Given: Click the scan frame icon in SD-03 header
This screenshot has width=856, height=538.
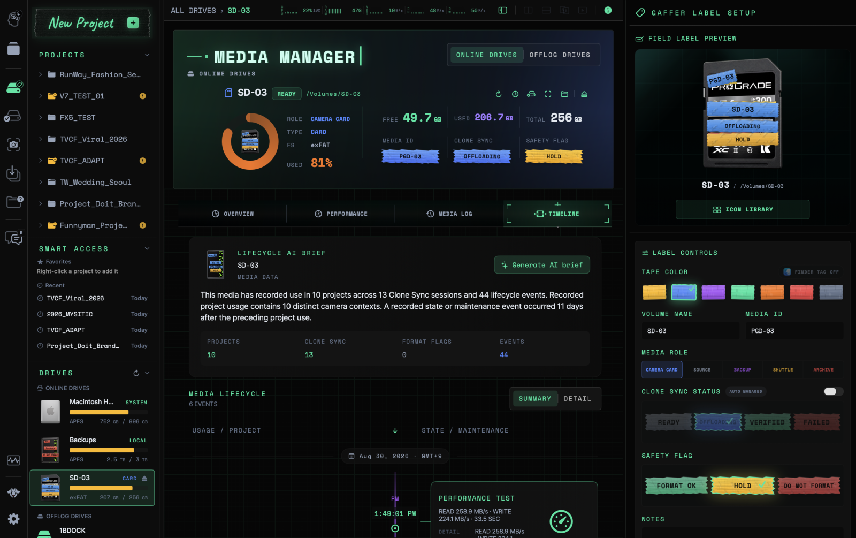Looking at the screenshot, I should pos(548,94).
